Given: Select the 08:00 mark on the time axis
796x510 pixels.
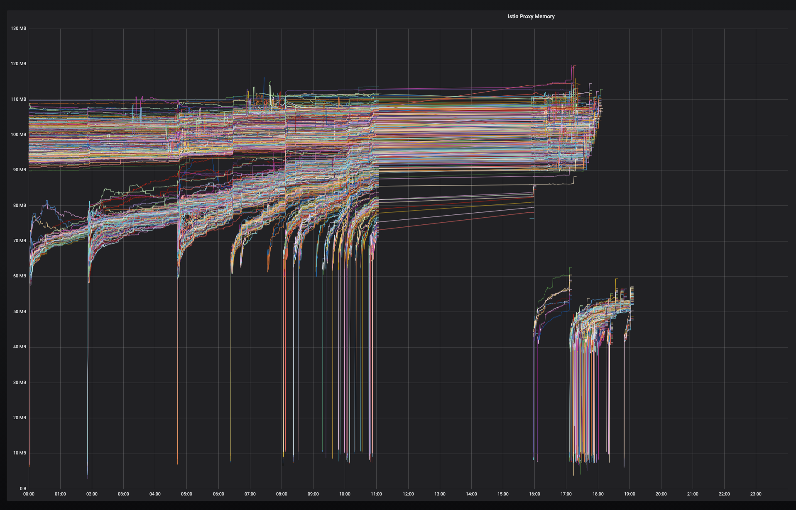Looking at the screenshot, I should point(282,494).
